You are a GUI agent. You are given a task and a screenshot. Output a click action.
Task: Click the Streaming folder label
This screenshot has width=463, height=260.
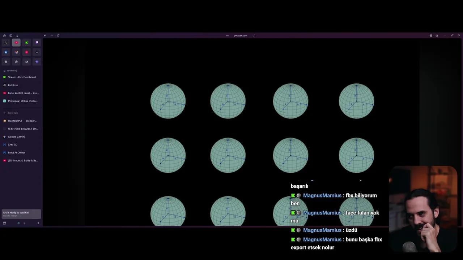coord(12,71)
